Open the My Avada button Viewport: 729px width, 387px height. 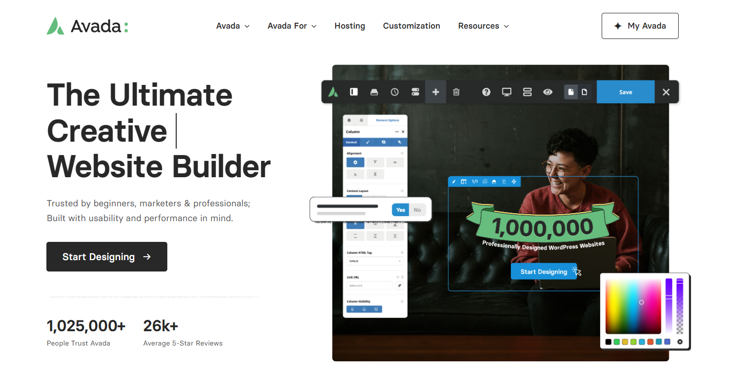point(640,26)
